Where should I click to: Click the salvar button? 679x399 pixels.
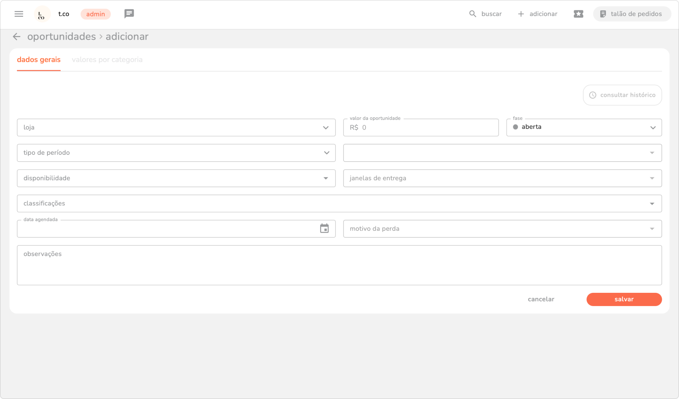coord(624,299)
